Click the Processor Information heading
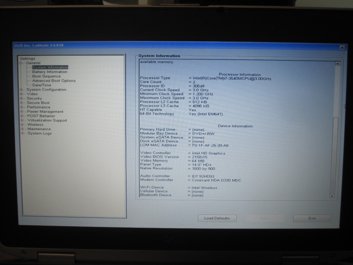The width and height of the screenshot is (353, 265). point(240,75)
